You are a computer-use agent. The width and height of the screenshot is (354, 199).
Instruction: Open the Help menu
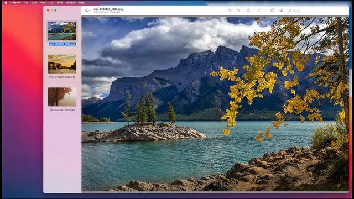81,3
